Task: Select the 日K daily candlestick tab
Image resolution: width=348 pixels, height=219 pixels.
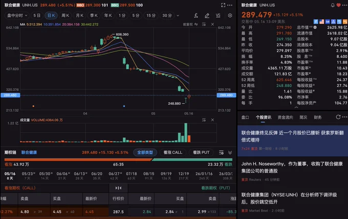Action: coord(51,15)
